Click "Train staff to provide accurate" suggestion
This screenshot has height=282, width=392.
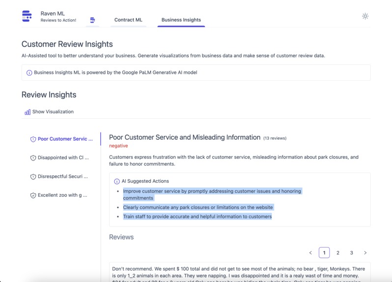(197, 217)
